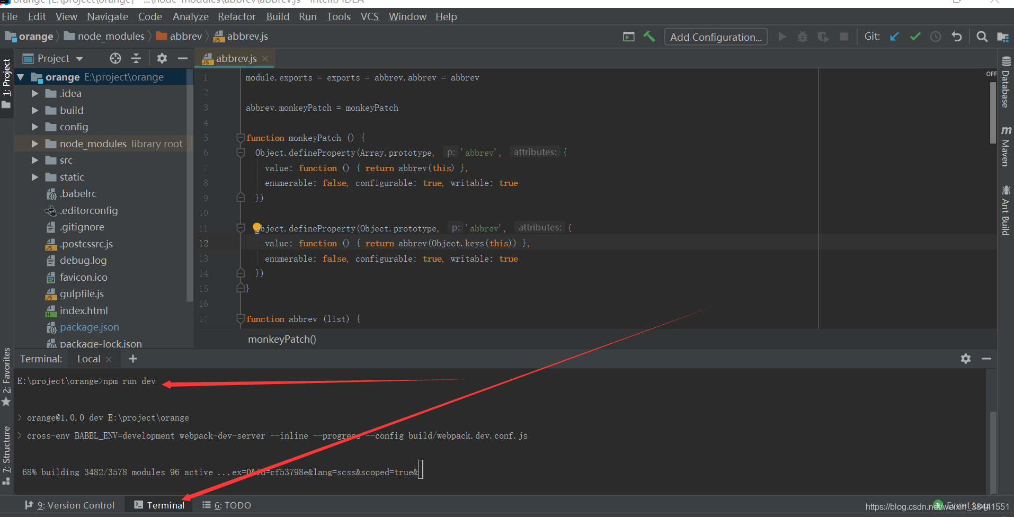The image size is (1014, 517).
Task: Expand the build folder
Action: click(35, 110)
